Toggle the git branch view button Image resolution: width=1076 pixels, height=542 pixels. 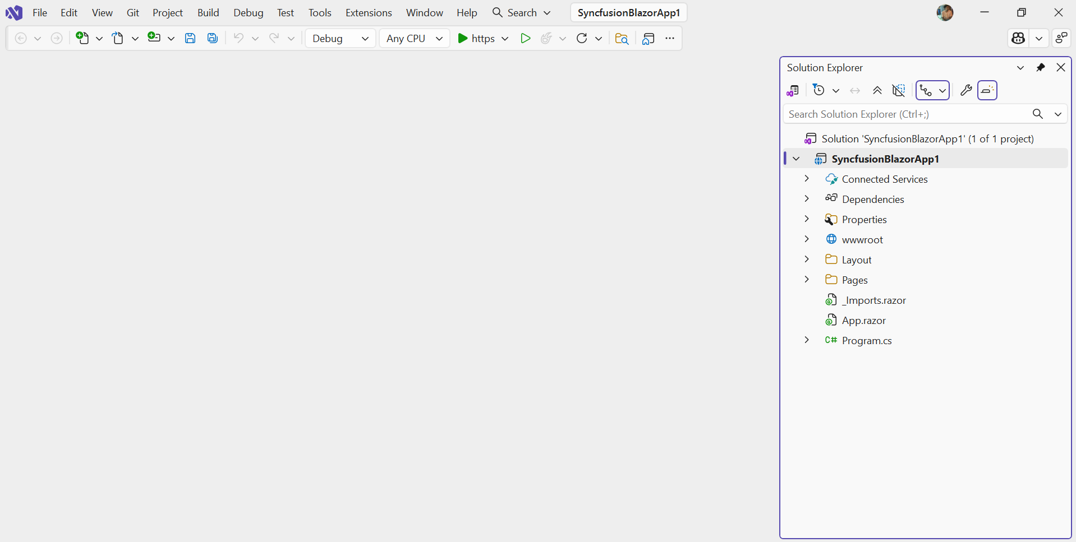pyautogui.click(x=926, y=90)
